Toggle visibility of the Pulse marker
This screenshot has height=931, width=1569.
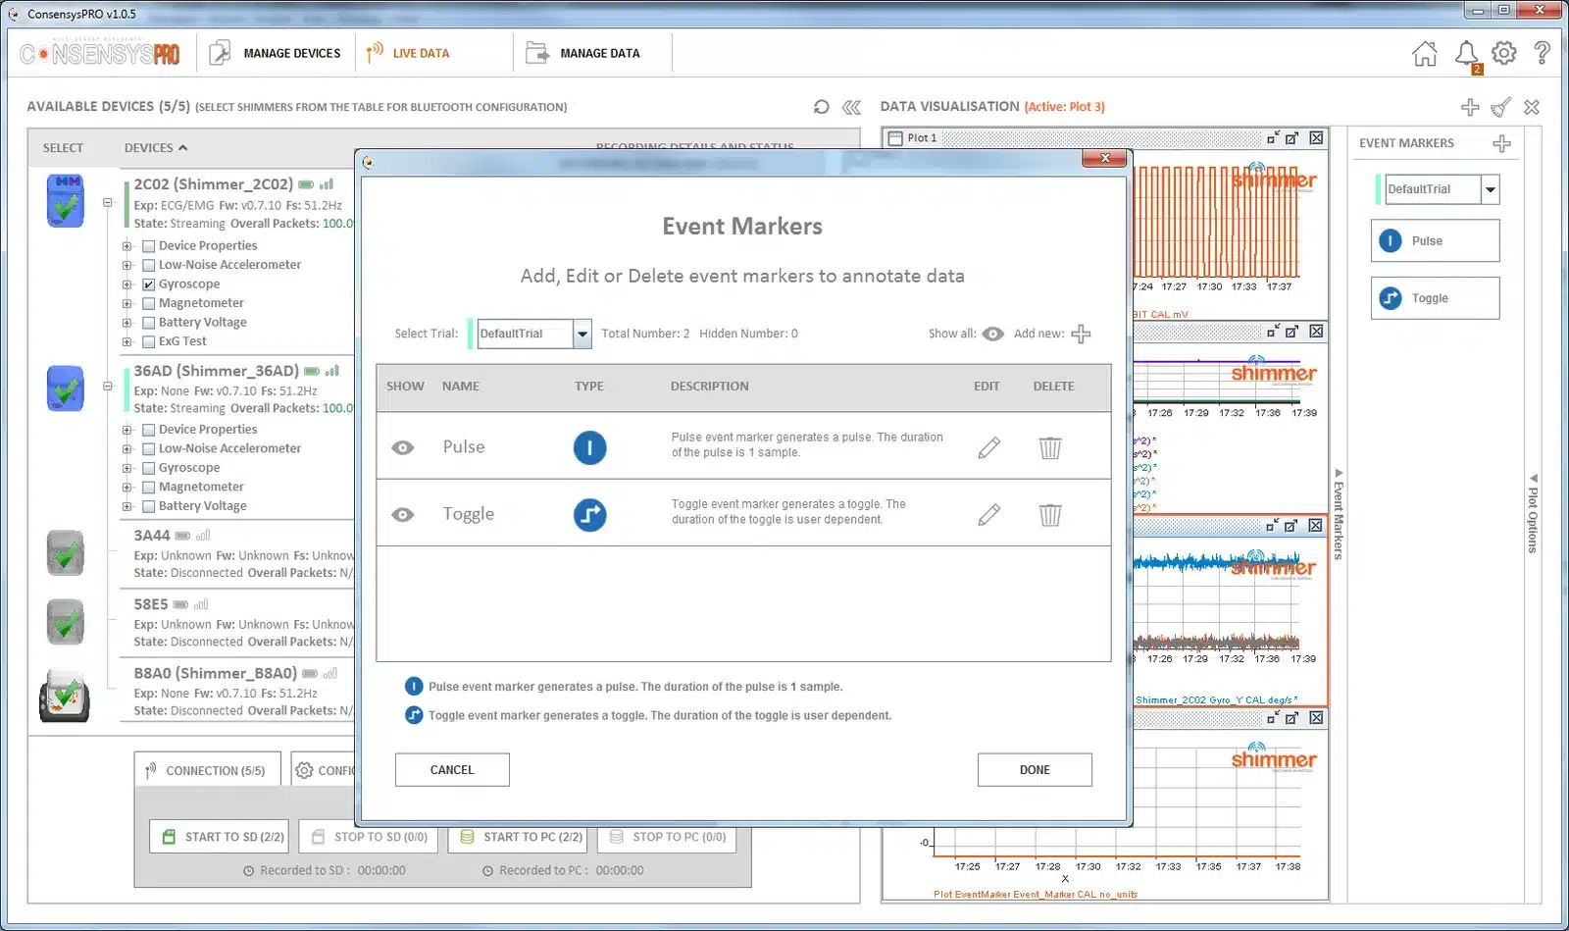402,447
